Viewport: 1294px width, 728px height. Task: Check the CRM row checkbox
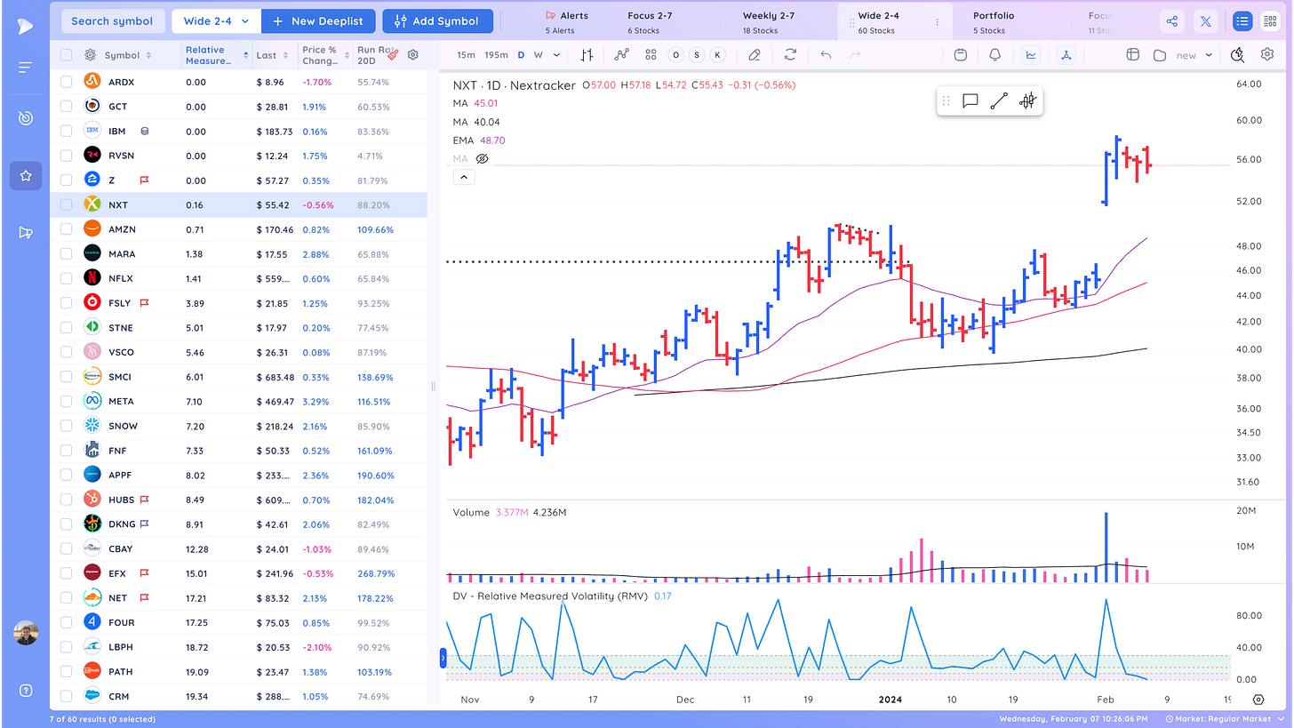66,696
